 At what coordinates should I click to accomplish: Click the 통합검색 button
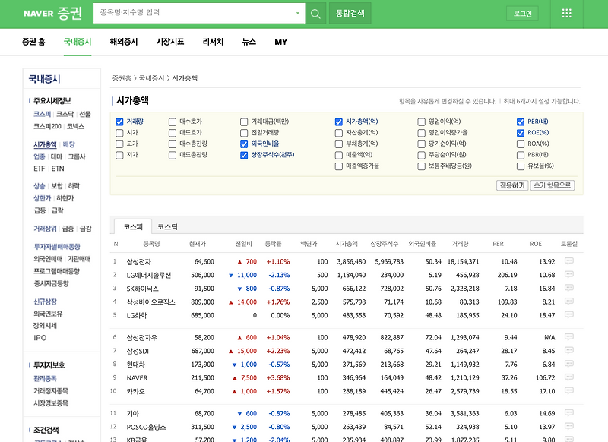350,14
